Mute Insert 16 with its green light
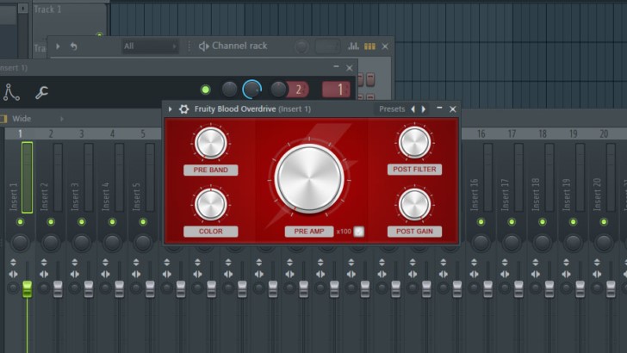 point(481,222)
